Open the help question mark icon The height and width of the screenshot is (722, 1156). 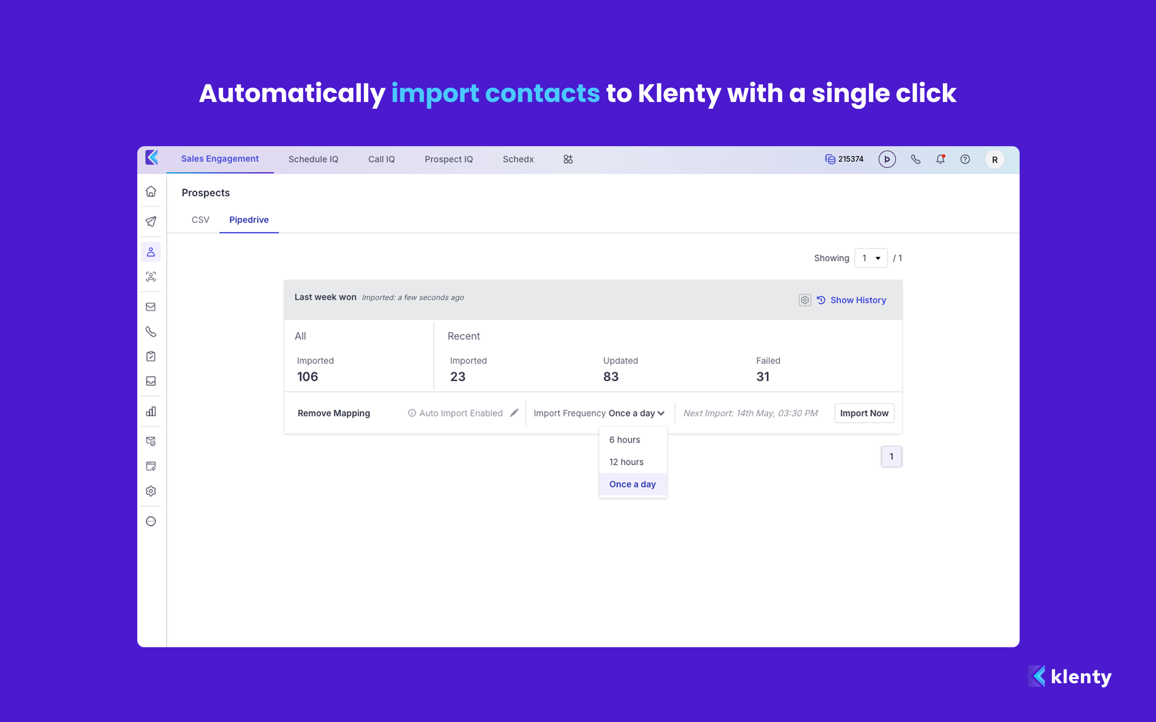965,159
